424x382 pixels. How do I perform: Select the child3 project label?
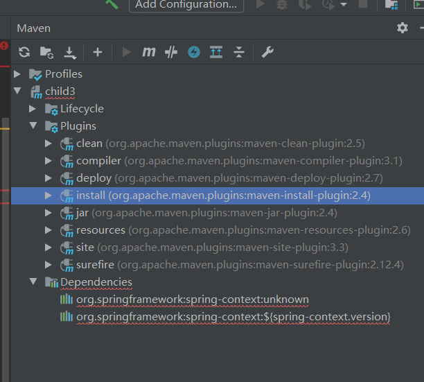[x=60, y=92]
